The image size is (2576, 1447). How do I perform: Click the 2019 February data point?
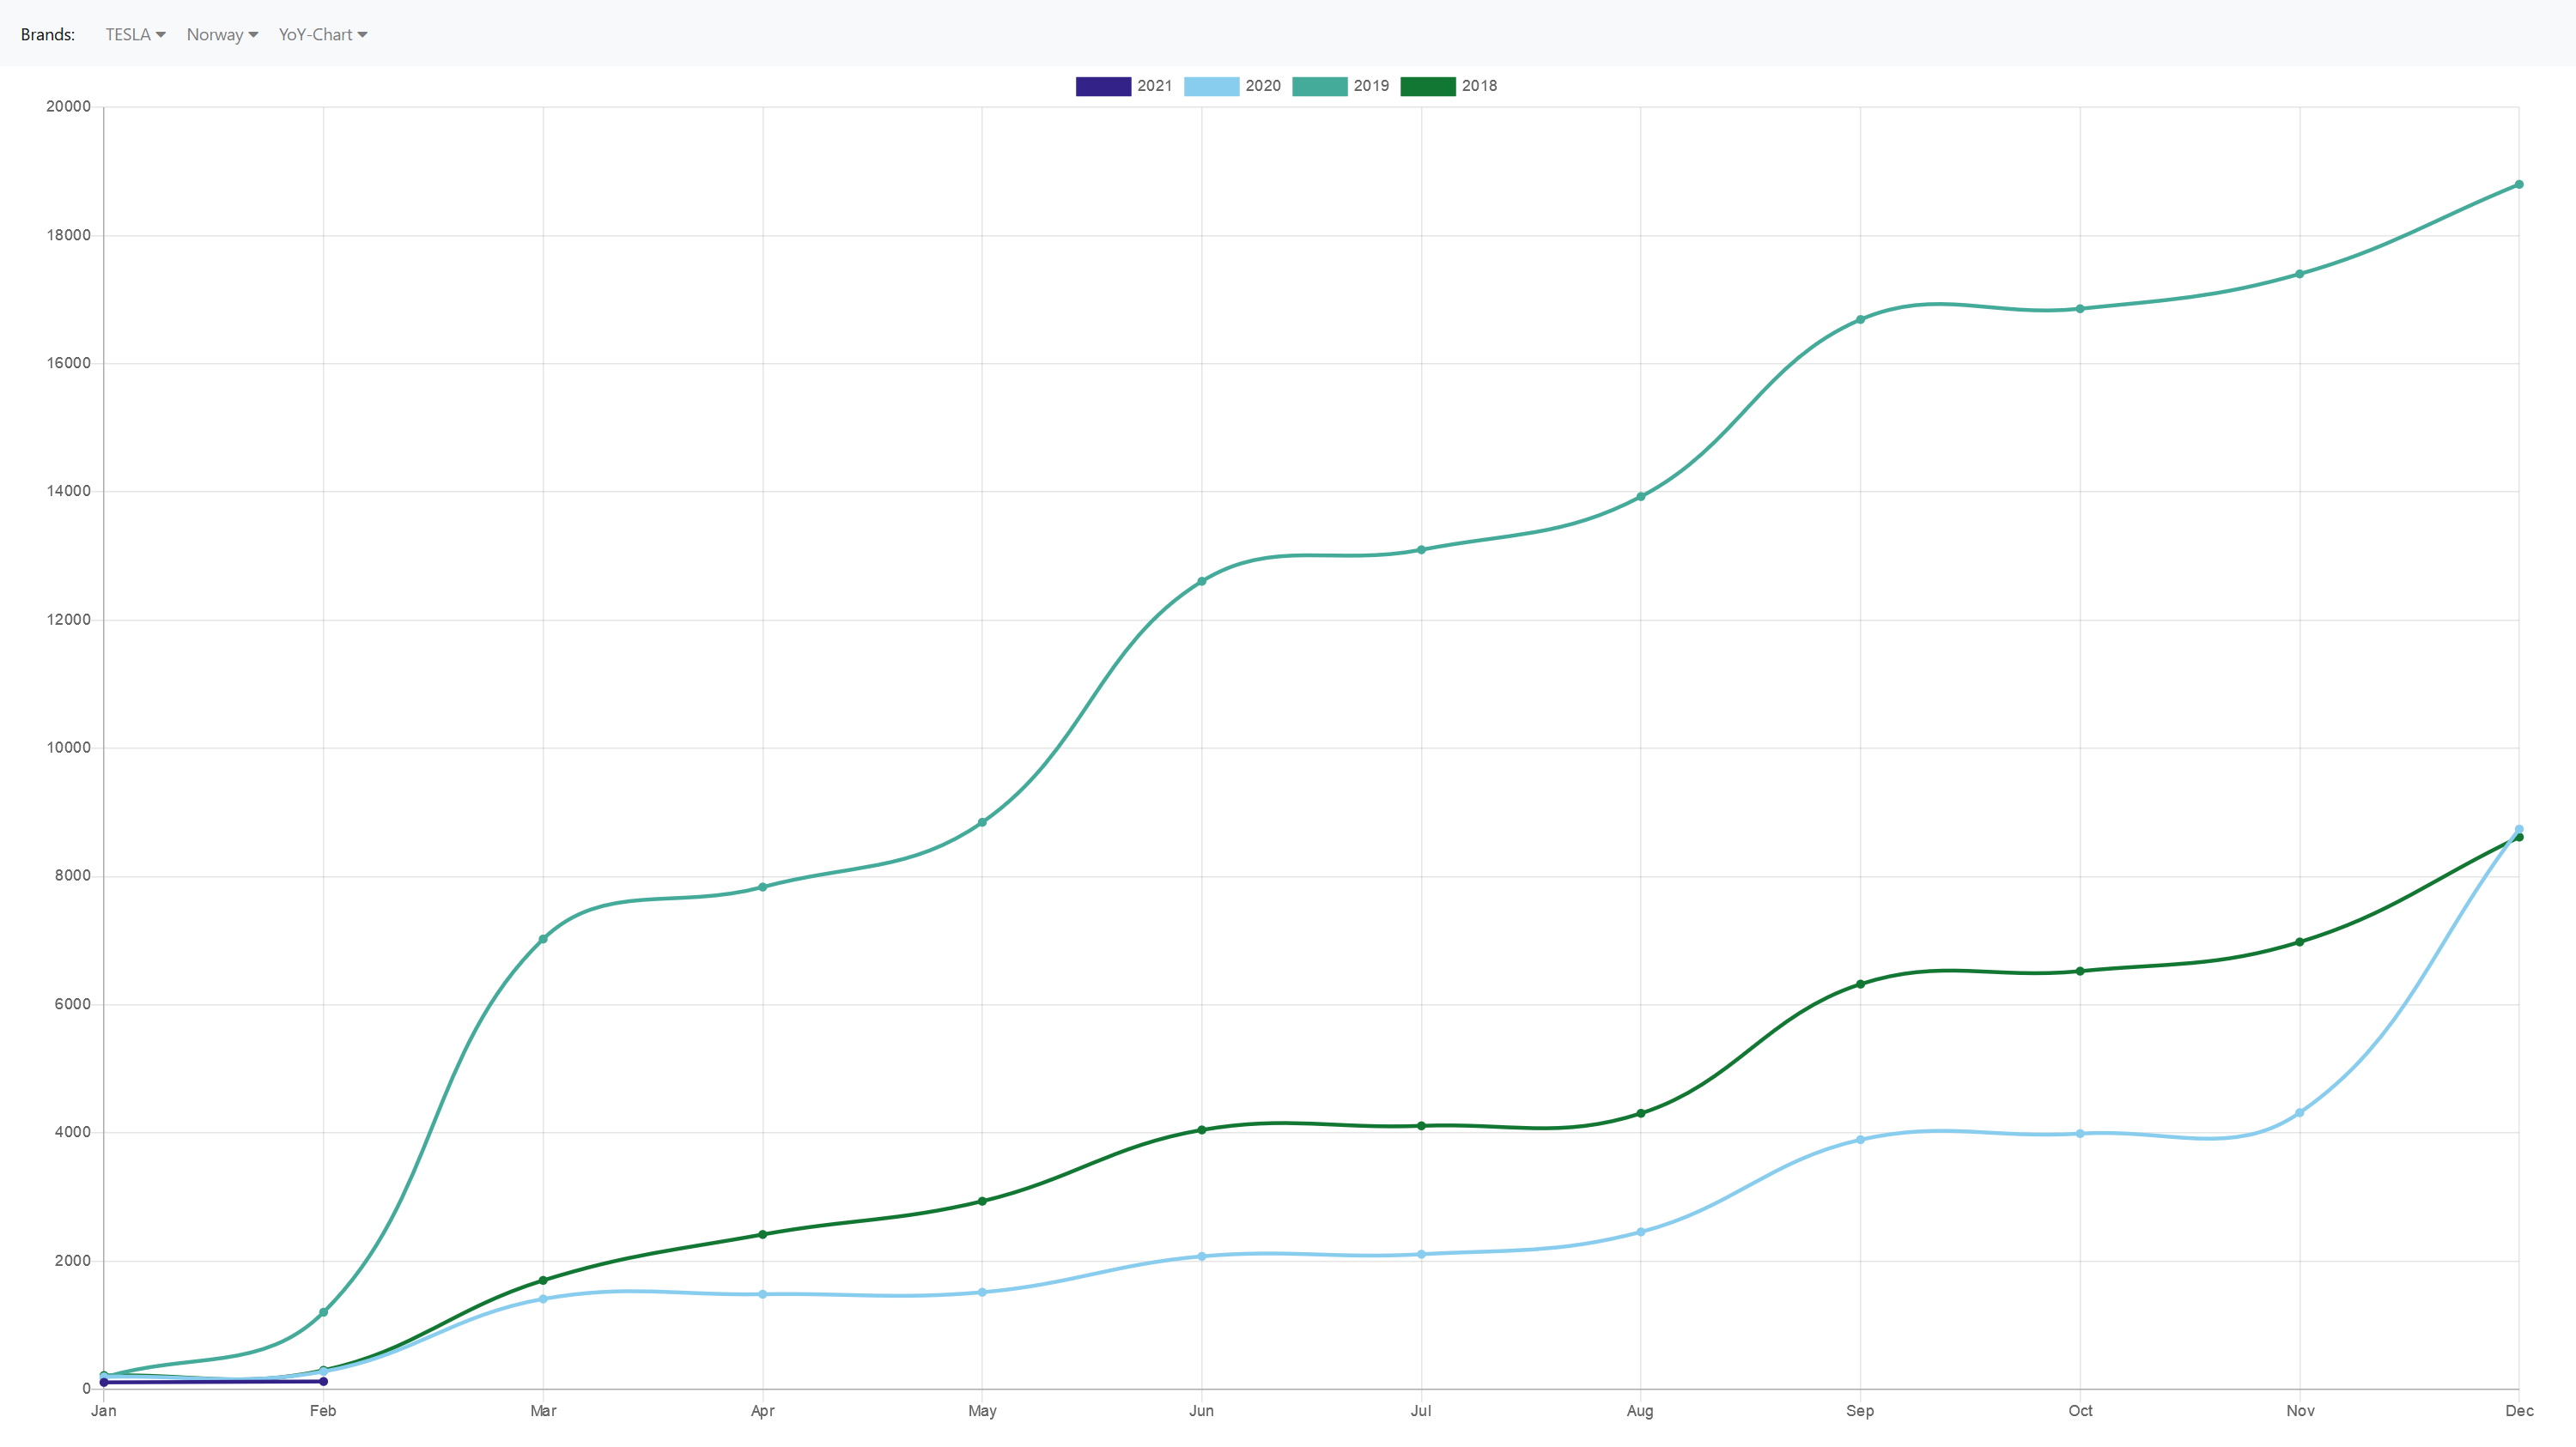tap(323, 1312)
